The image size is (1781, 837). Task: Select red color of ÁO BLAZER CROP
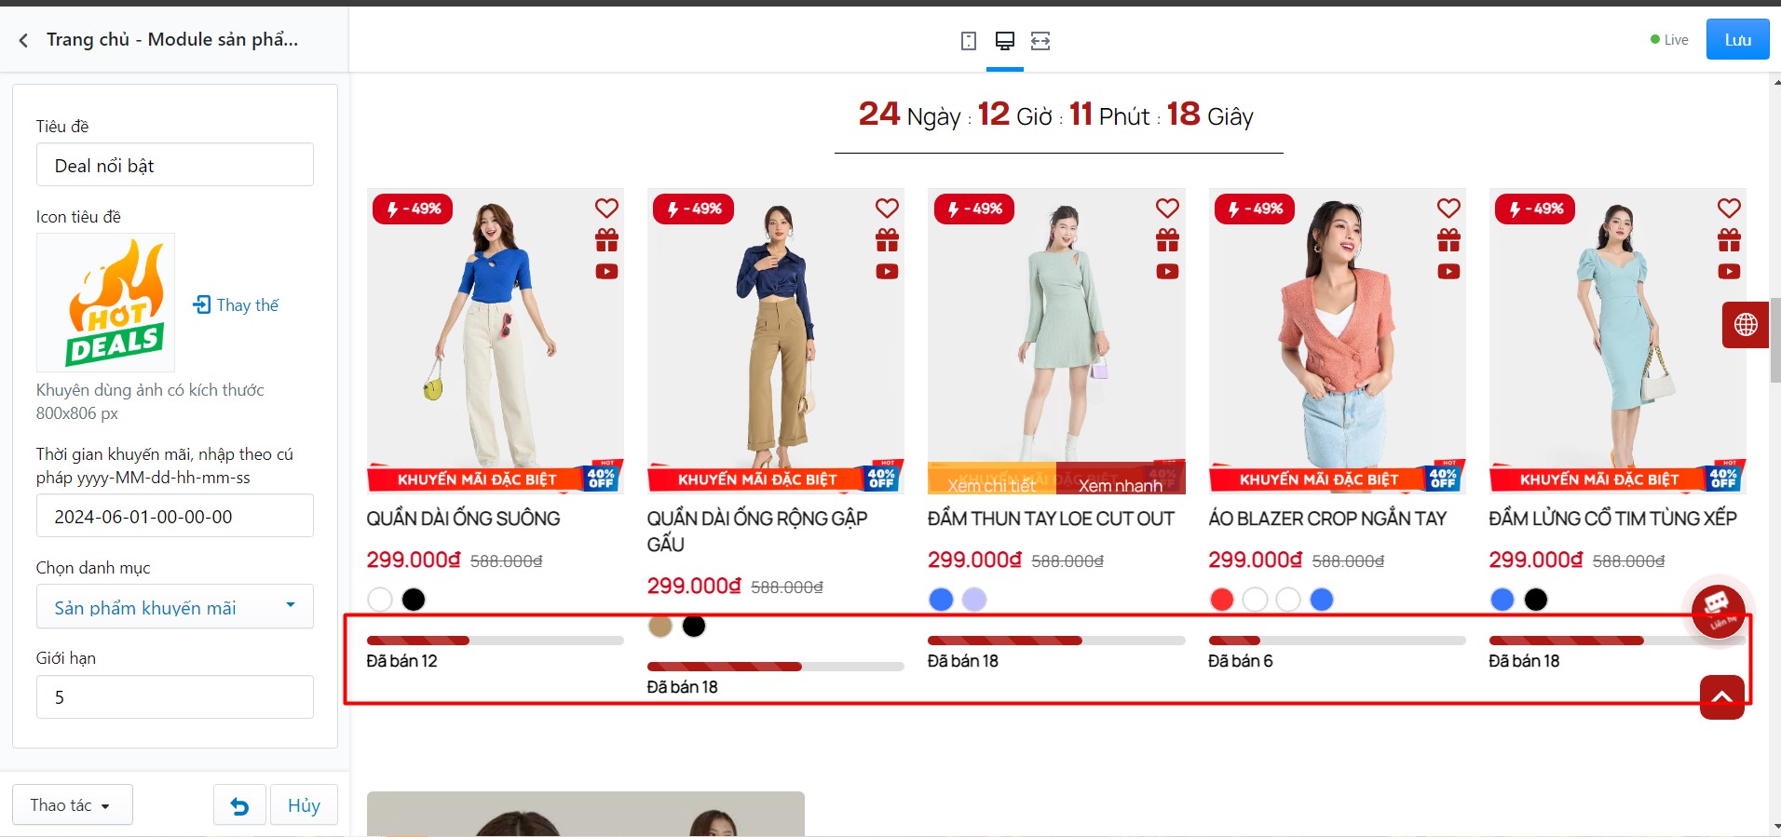click(x=1221, y=600)
